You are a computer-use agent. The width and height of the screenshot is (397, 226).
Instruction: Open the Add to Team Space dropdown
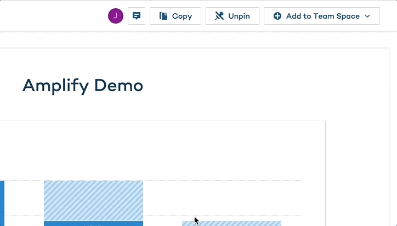pos(321,16)
